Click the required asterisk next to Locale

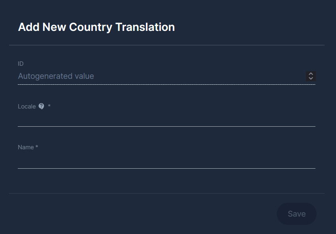(49, 106)
